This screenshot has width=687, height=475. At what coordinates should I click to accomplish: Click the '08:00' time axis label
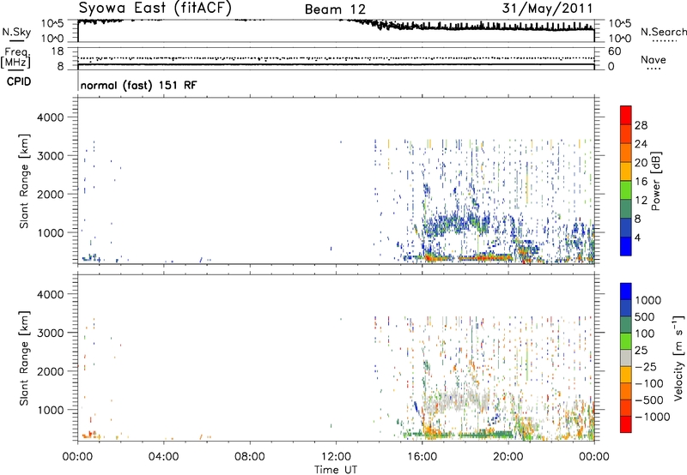[x=250, y=457]
